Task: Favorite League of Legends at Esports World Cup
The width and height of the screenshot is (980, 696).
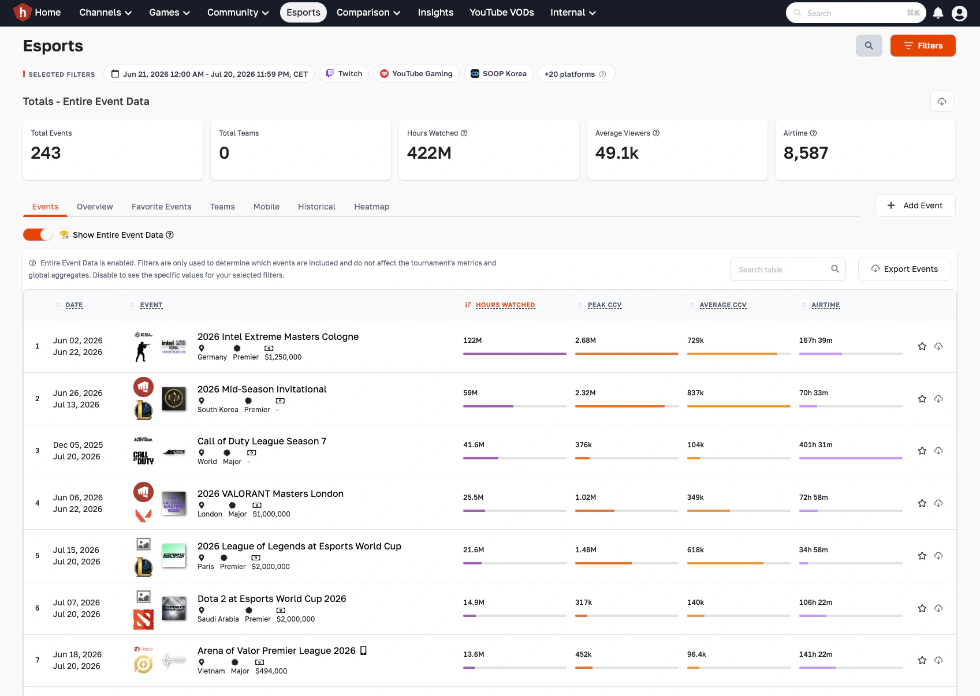Action: click(922, 556)
